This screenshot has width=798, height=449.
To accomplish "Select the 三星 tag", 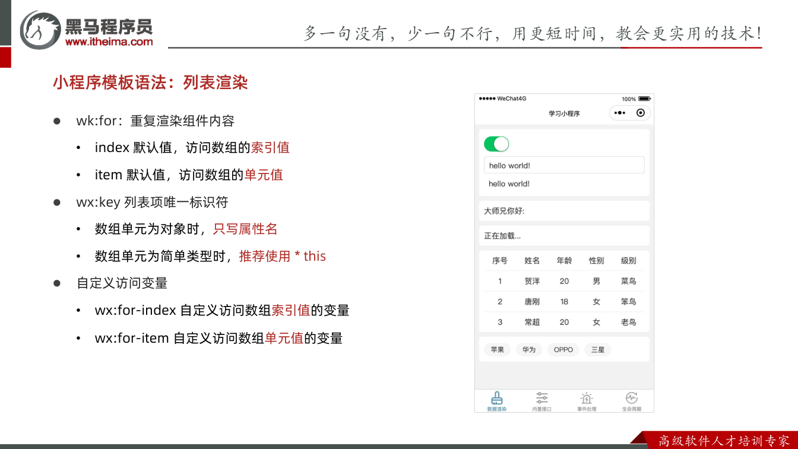I will click(598, 350).
